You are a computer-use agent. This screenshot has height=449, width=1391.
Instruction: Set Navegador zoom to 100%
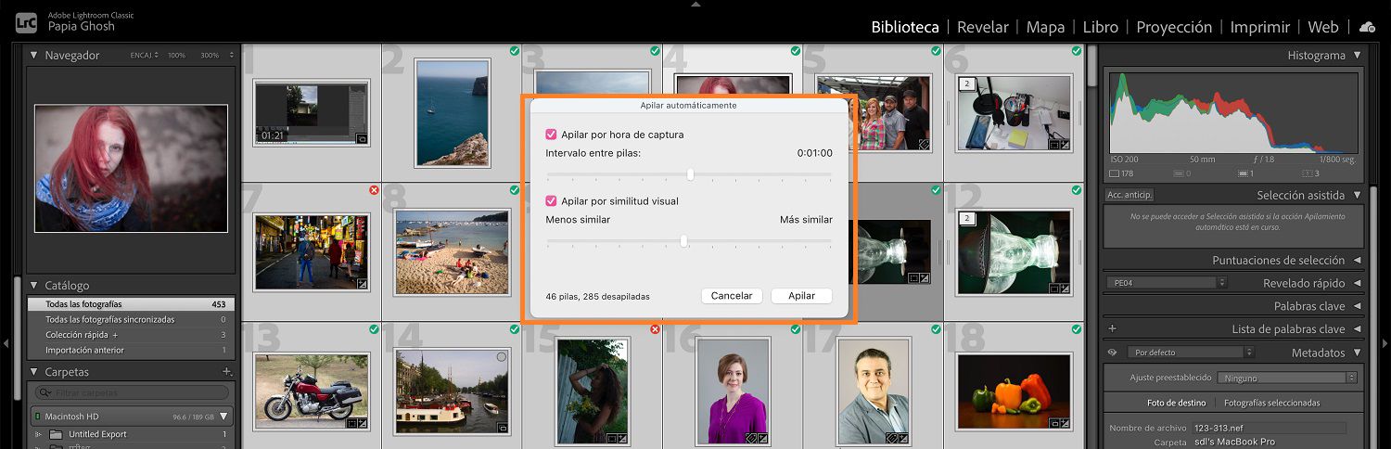[x=176, y=56]
